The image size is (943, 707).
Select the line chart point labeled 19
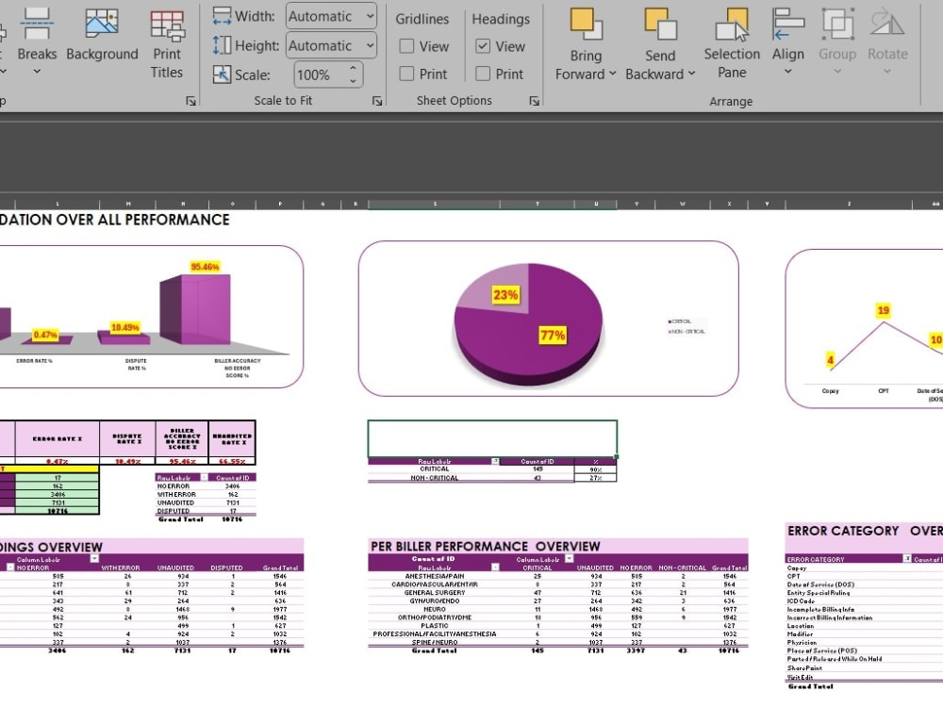point(884,322)
